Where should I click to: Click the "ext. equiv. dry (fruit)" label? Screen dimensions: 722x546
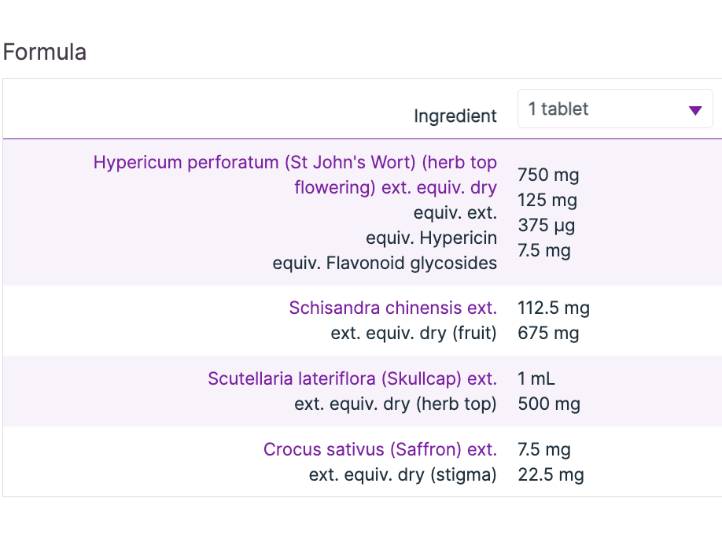tap(414, 333)
